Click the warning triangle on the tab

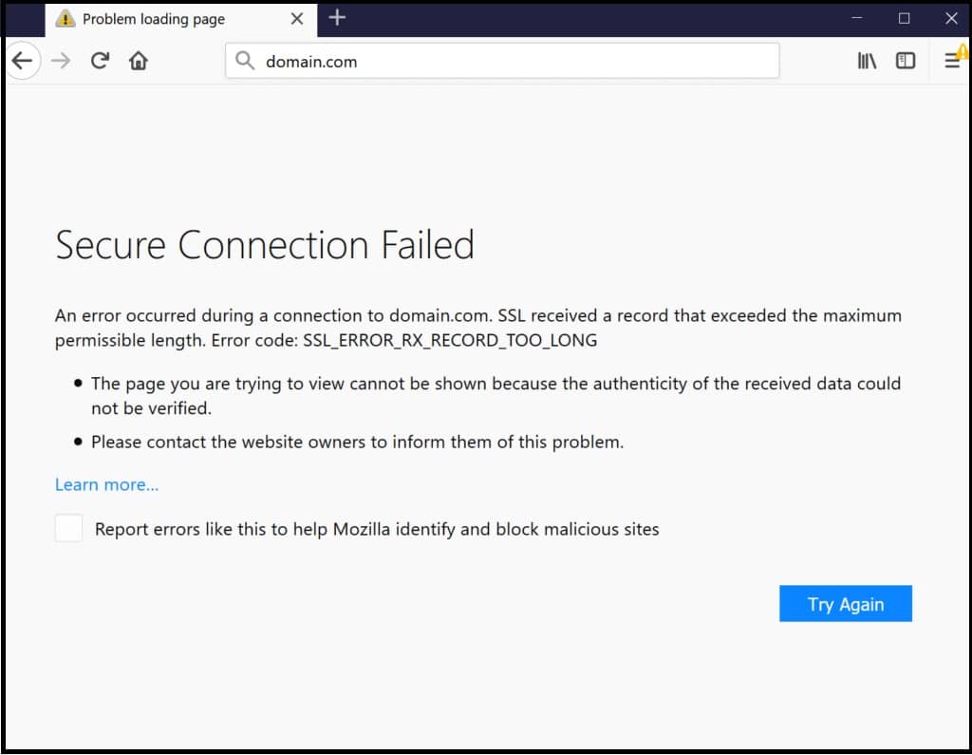(65, 18)
